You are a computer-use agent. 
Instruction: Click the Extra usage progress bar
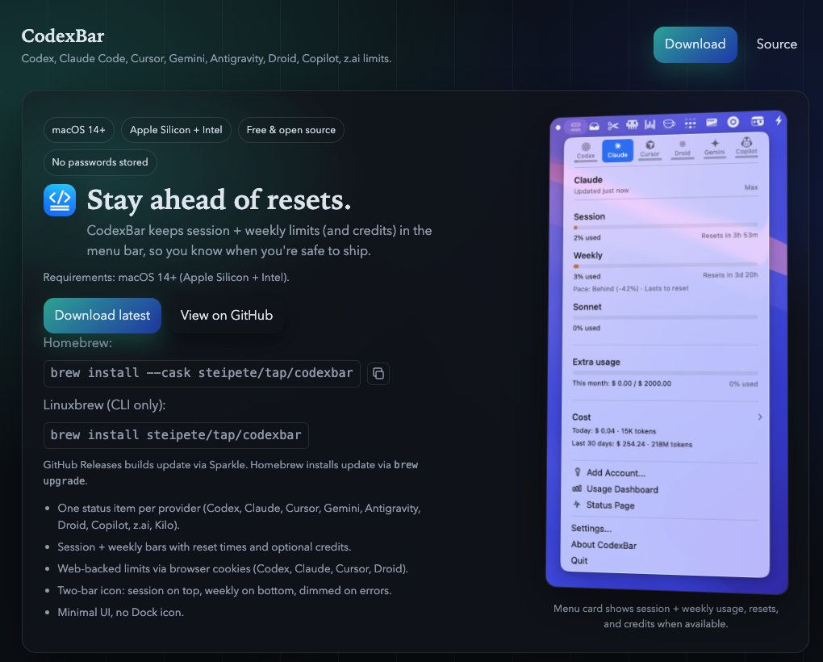[665, 373]
